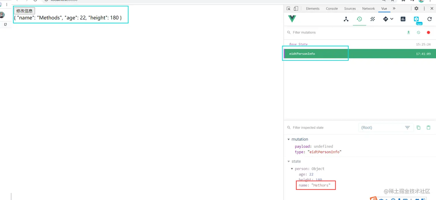The height and width of the screenshot is (200, 436).
Task: Select the Base State entry
Action: point(360,44)
